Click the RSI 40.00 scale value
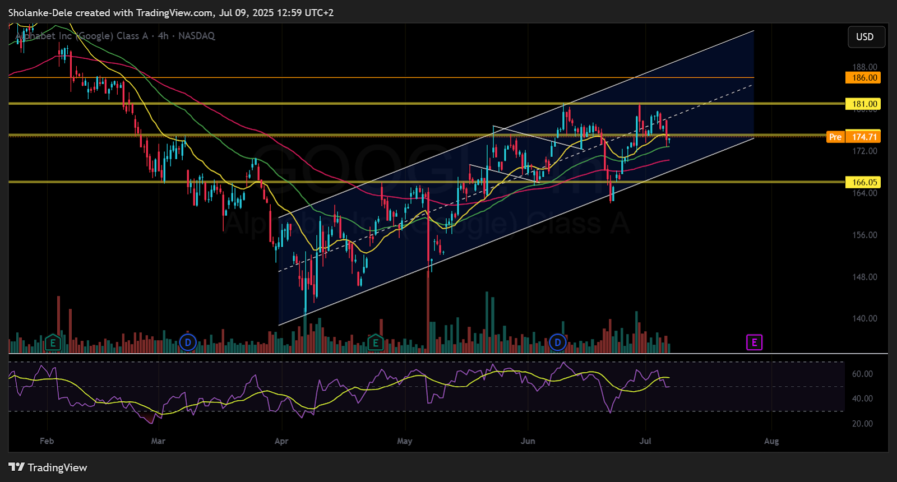Image resolution: width=897 pixels, height=482 pixels. tap(862, 398)
